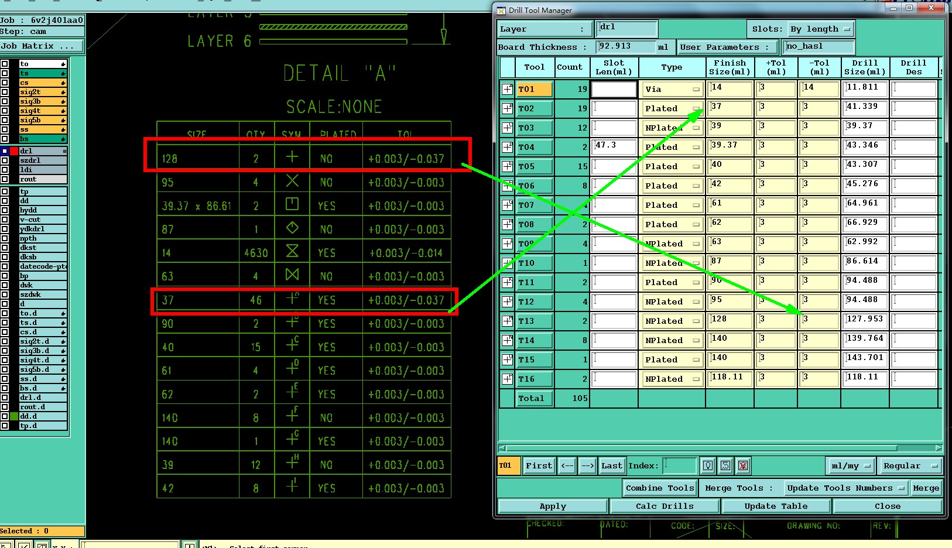Click the highlight bulb icon beside Index
Viewport: 952px width, 548px height.
708,465
